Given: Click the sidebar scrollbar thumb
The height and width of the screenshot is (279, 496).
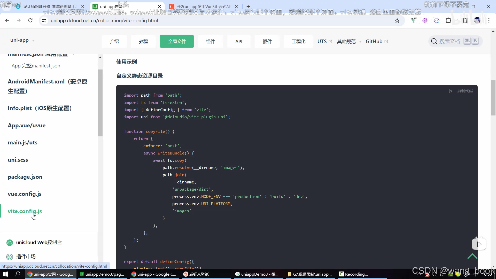Looking at the screenshot, I should coord(100,103).
